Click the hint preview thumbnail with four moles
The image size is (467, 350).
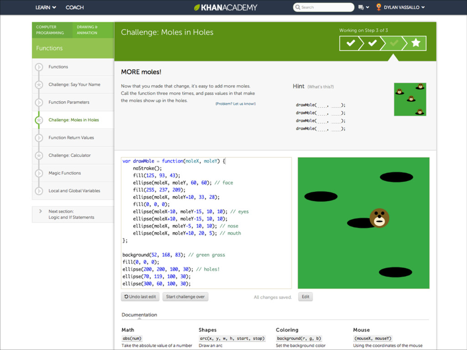tap(410, 99)
